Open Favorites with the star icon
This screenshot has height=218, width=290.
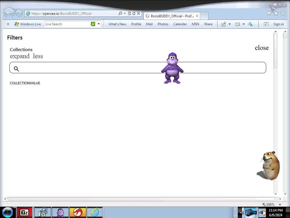point(276,13)
